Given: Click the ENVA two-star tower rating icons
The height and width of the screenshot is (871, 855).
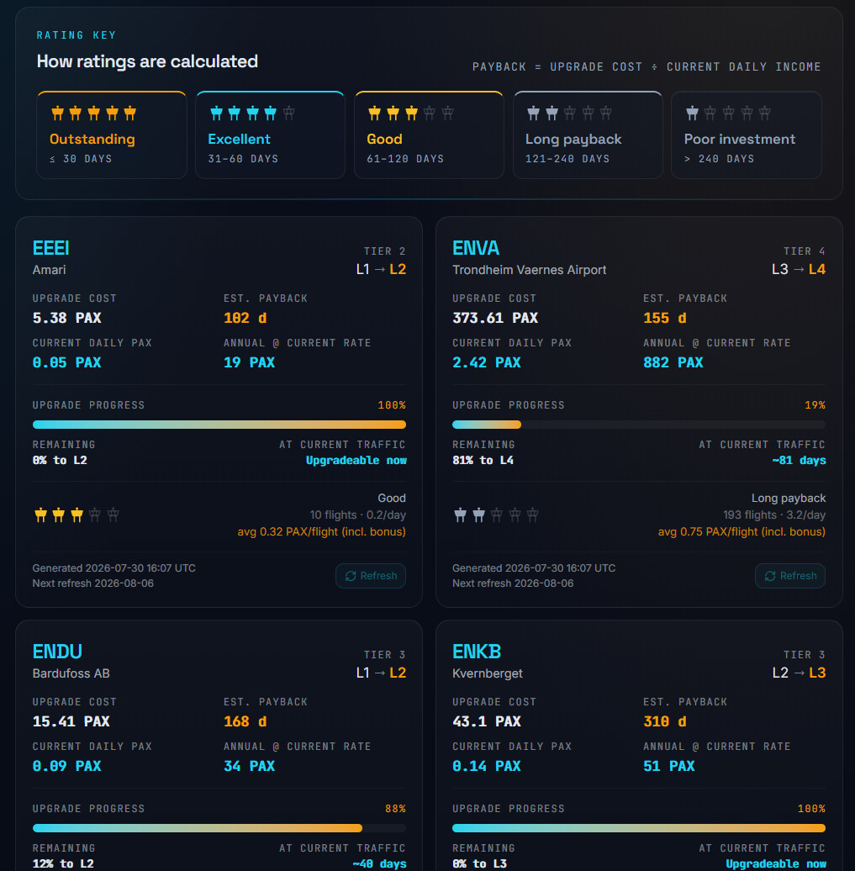Looking at the screenshot, I should coord(469,515).
